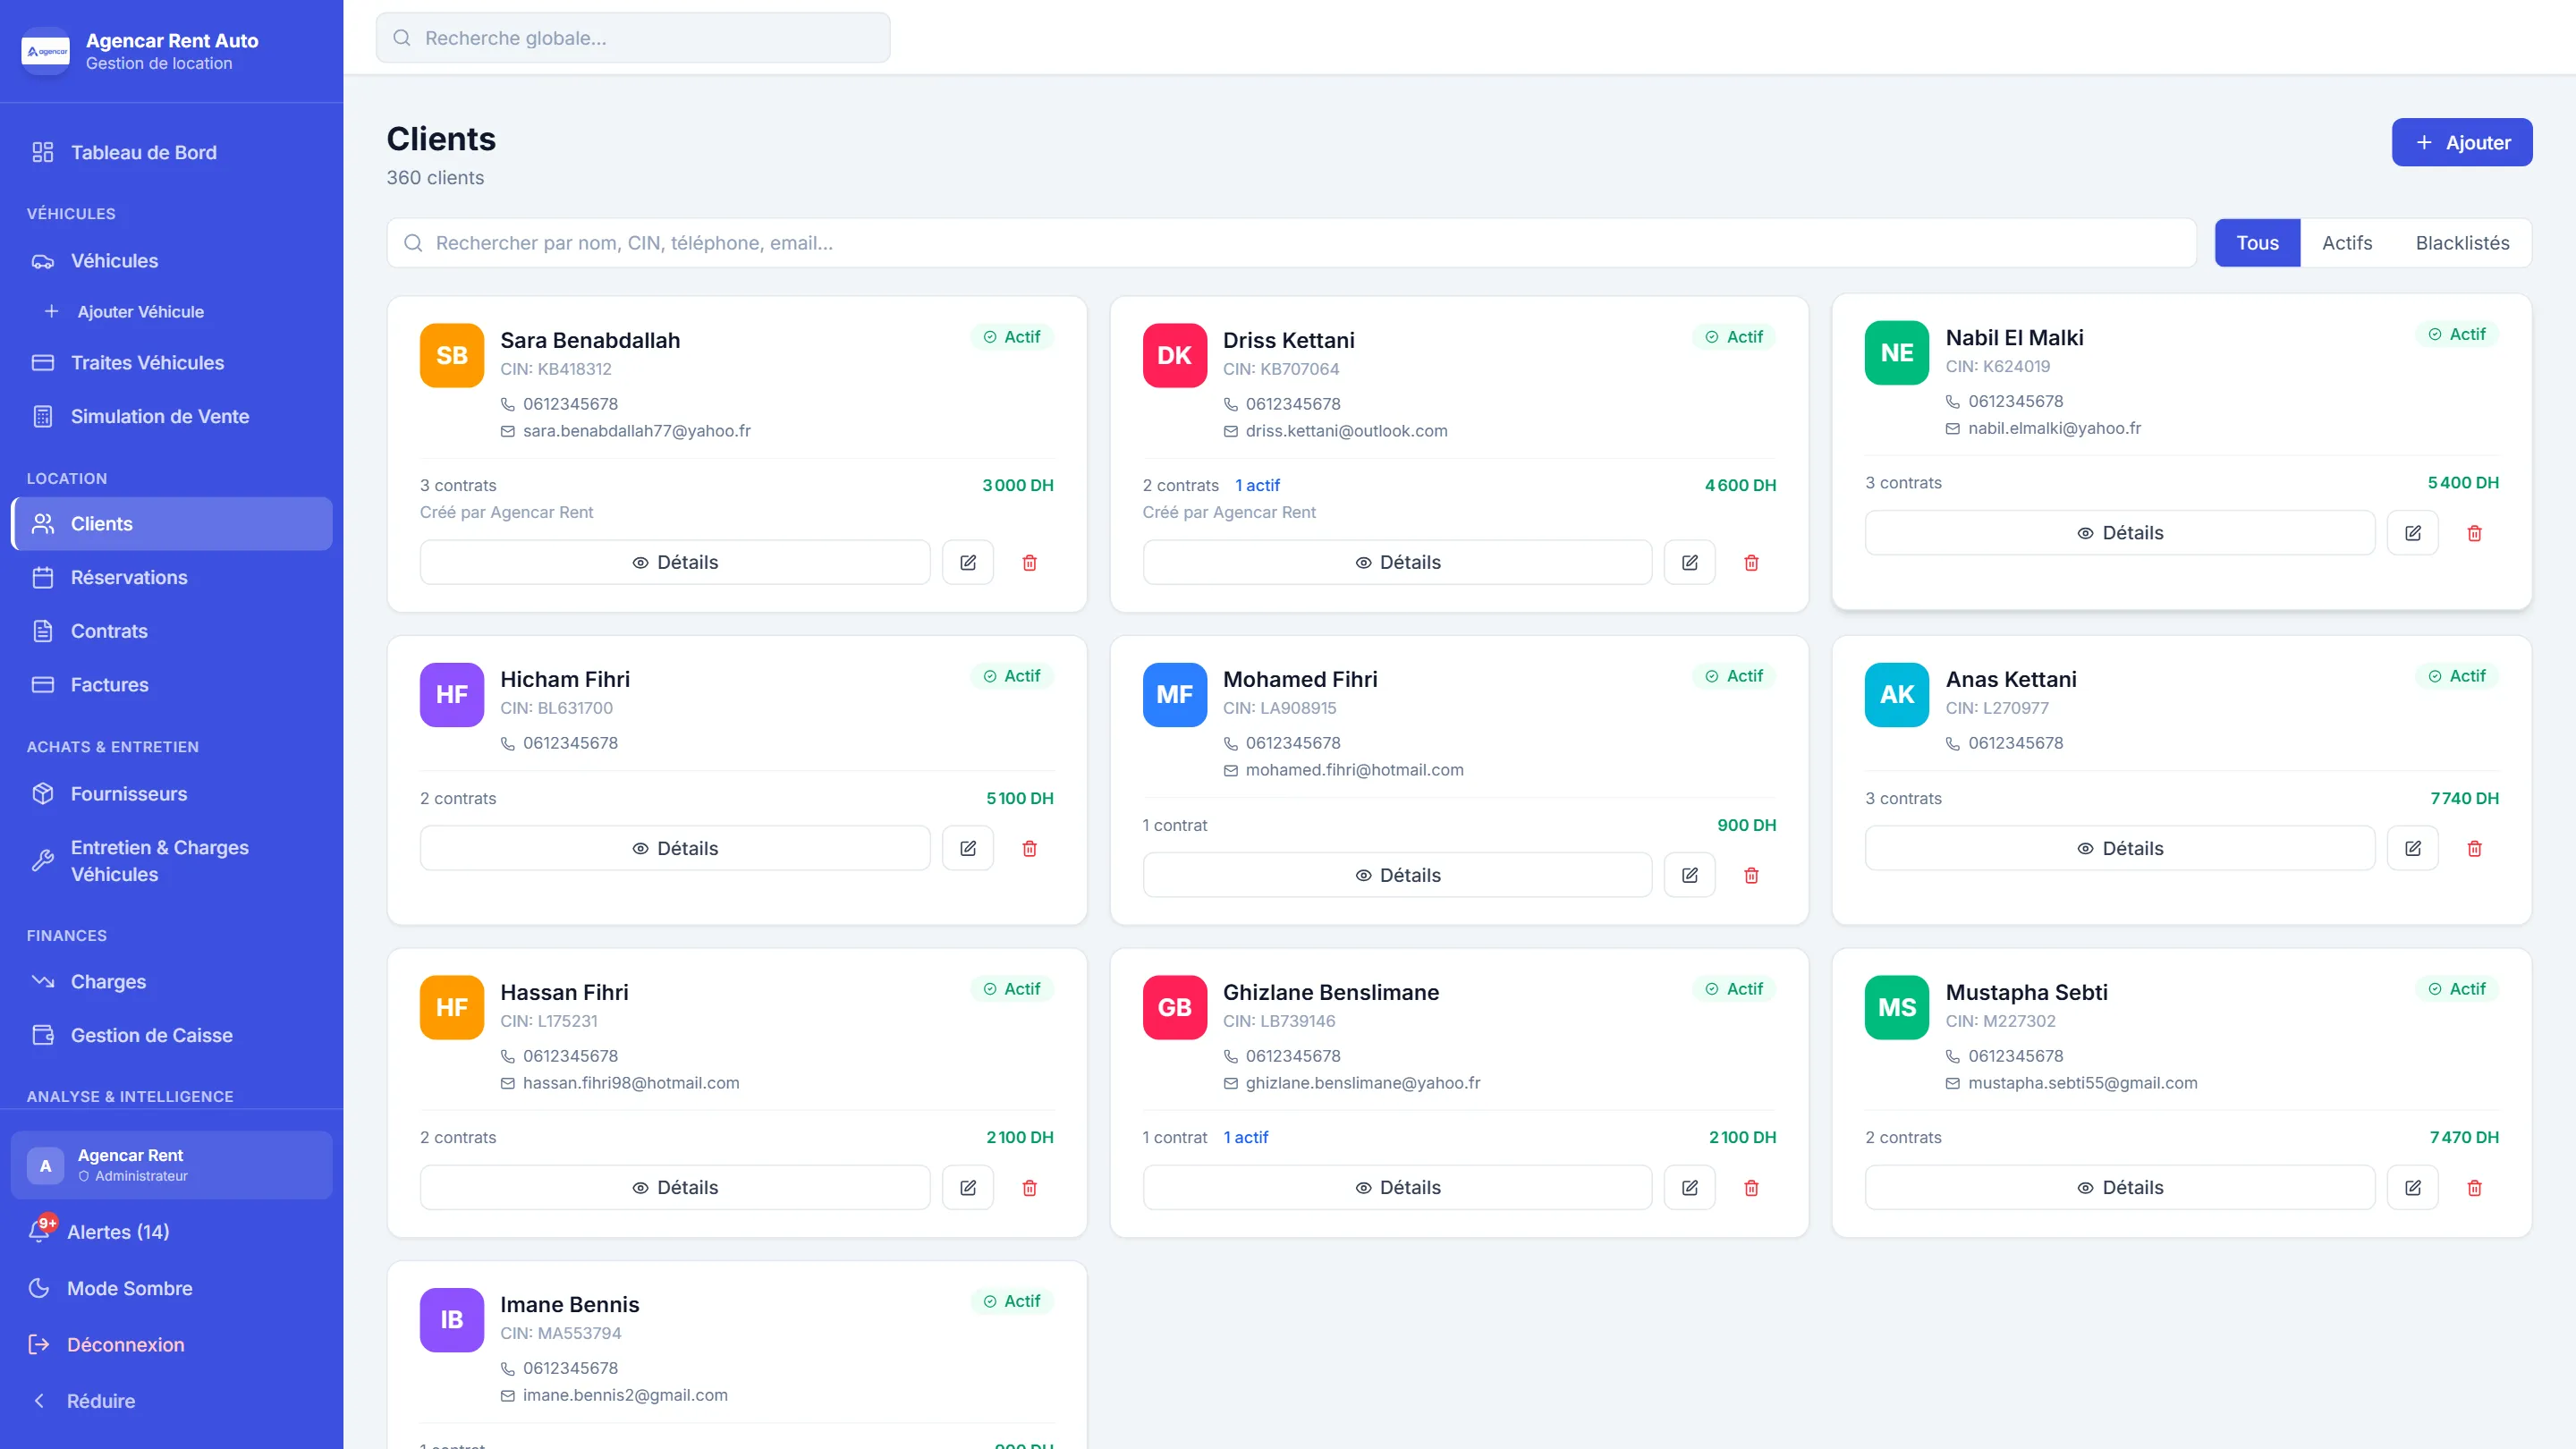Image resolution: width=2576 pixels, height=1449 pixels.
Task: Edit client Sara Benabdallah
Action: pos(968,562)
